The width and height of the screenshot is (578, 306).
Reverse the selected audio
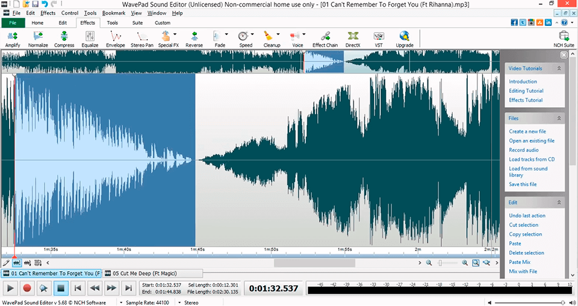click(x=194, y=39)
